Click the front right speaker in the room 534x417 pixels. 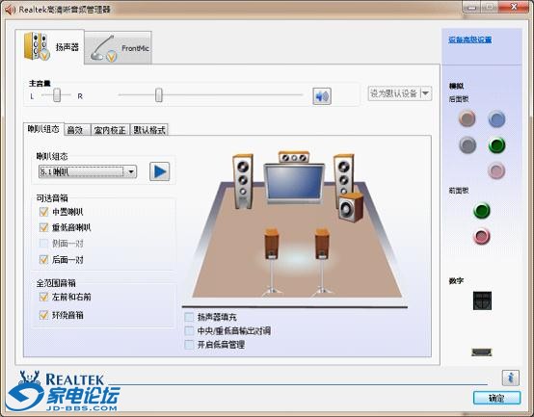click(x=343, y=177)
